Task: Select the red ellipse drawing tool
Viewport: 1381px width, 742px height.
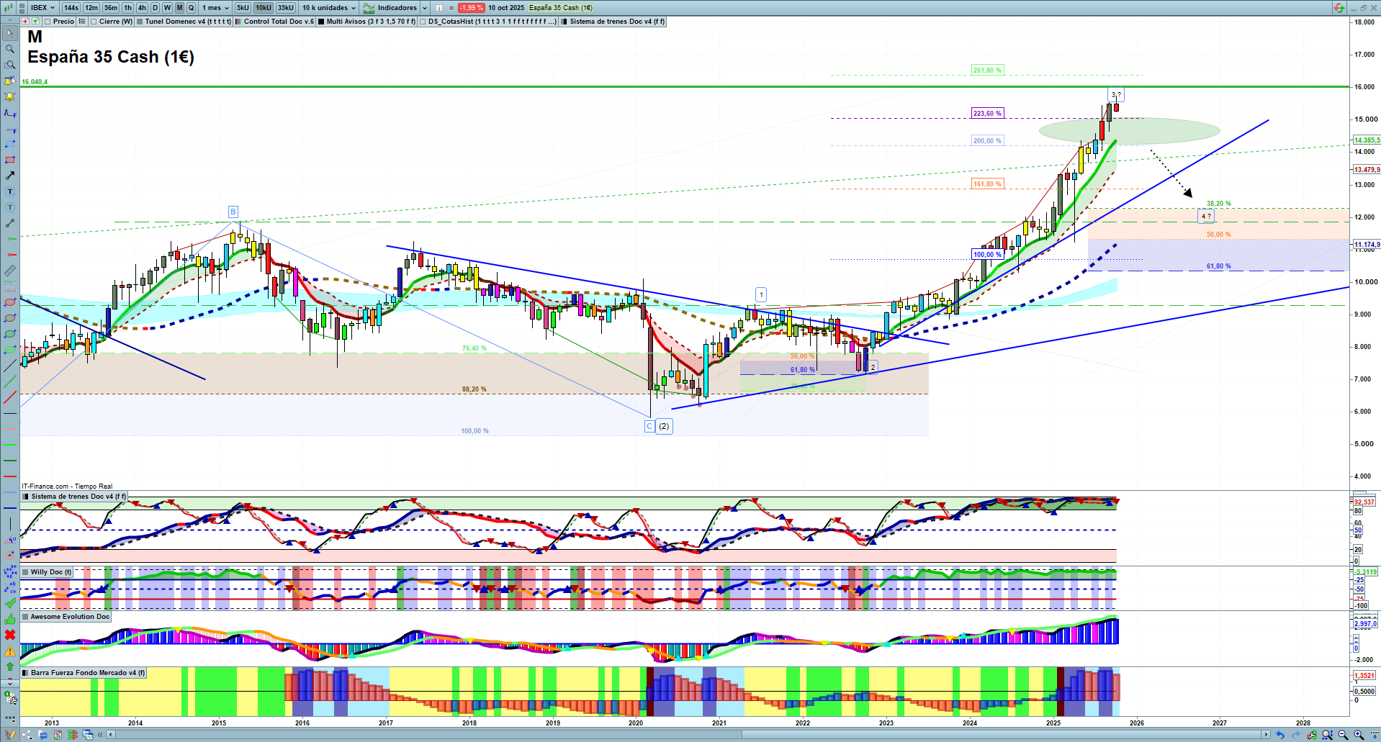Action: (x=10, y=302)
